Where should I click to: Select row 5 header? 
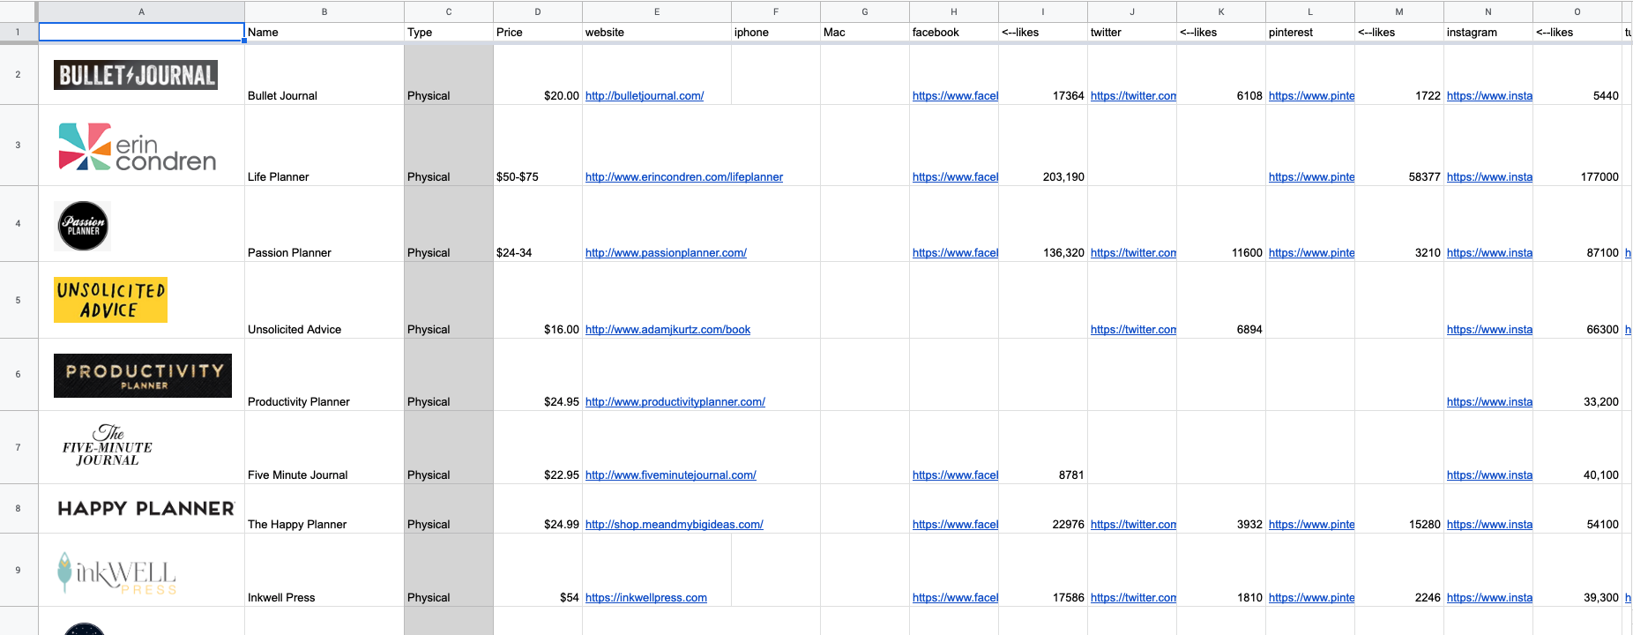(18, 300)
